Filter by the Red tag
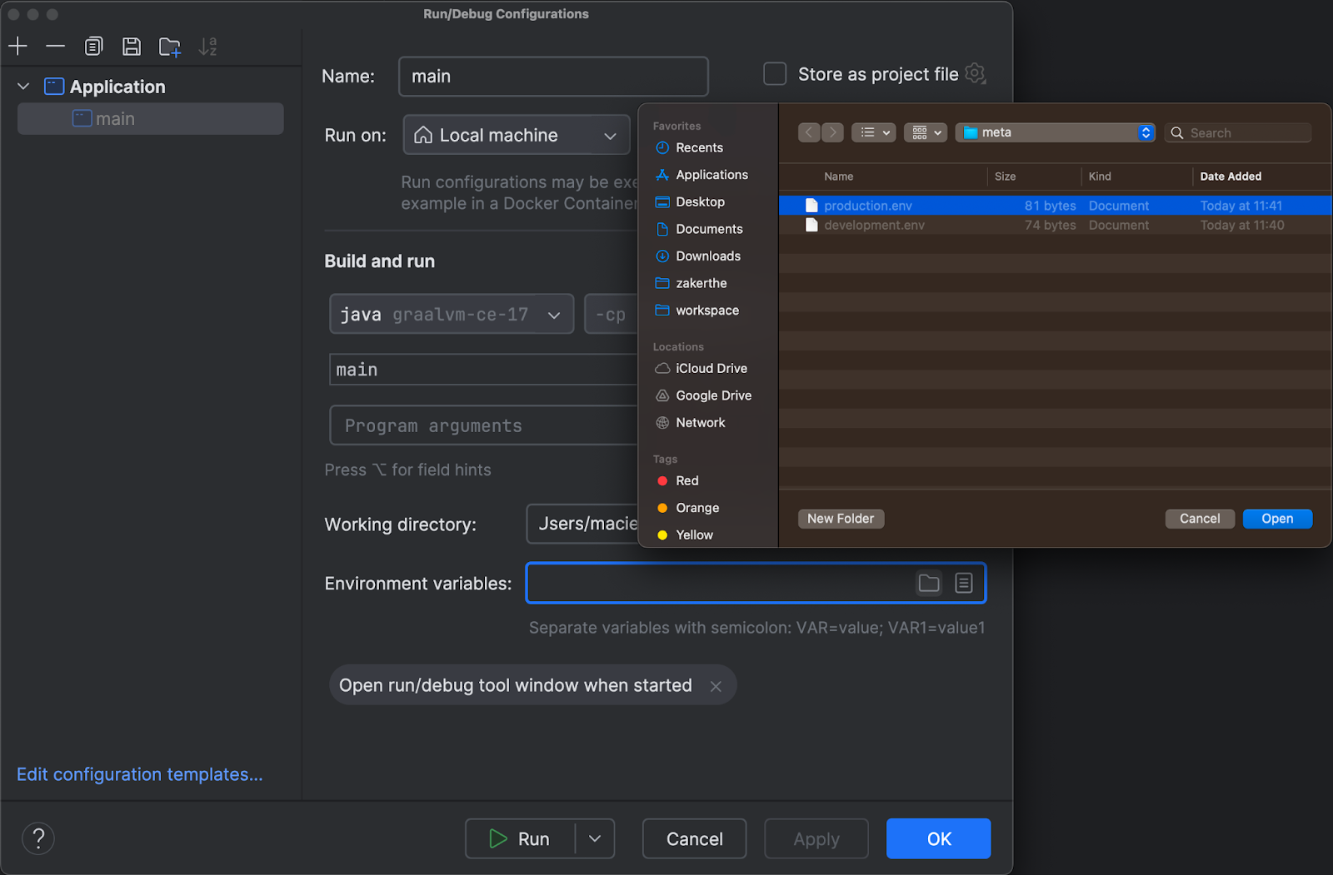Screen dimensions: 1333x875 pos(678,481)
